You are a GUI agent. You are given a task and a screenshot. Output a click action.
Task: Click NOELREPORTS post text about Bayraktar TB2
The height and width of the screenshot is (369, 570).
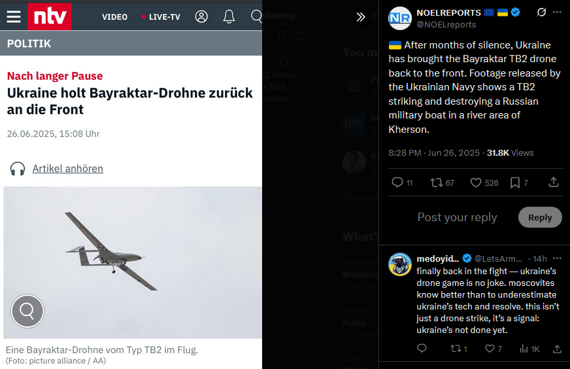[475, 87]
